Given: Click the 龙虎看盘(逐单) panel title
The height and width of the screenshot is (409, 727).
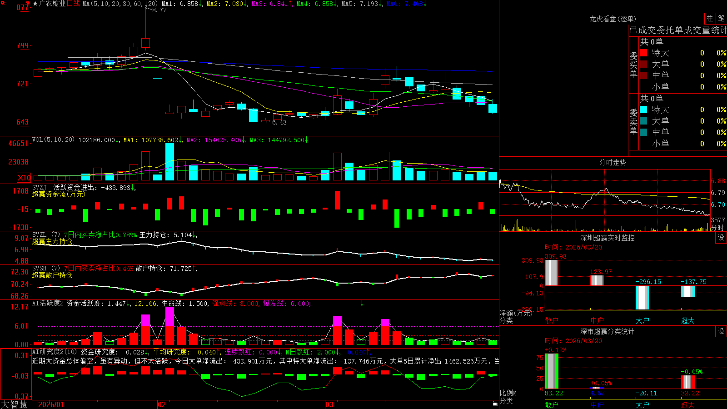Looking at the screenshot, I should point(612,19).
